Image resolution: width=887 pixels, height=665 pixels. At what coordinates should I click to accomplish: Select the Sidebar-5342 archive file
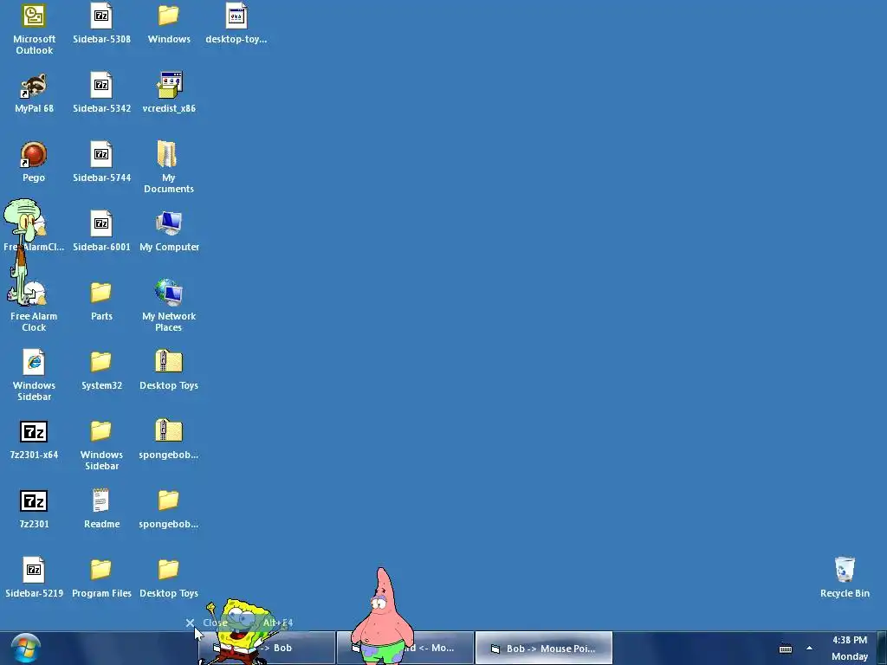pyautogui.click(x=101, y=86)
